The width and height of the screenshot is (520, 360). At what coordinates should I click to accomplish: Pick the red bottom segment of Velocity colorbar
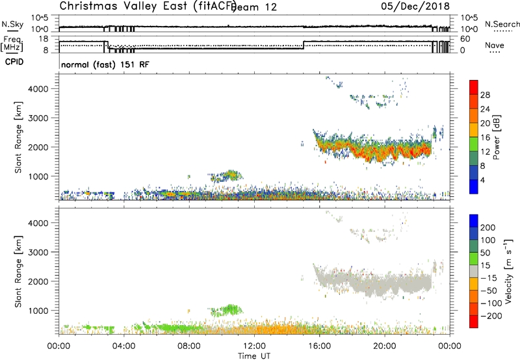pos(474,322)
